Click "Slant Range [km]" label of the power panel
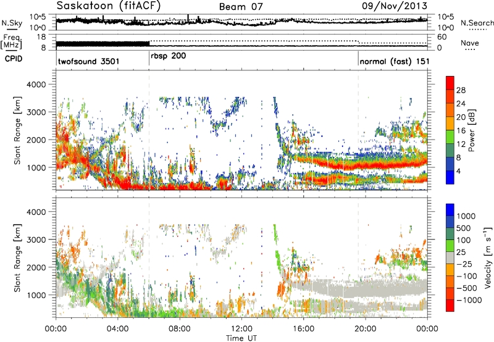The image size is (494, 342). [17, 130]
